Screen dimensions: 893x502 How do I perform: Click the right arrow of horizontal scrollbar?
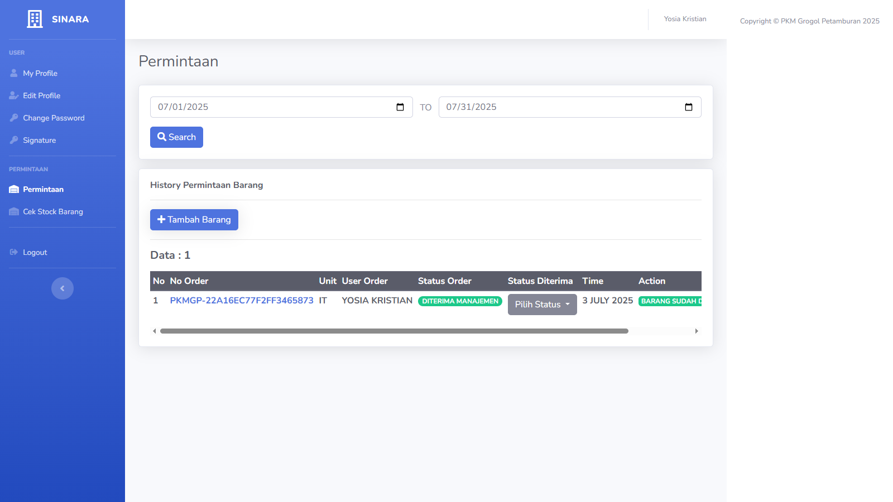[x=697, y=331]
